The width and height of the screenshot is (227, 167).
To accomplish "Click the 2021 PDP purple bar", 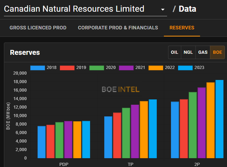I will pos(68,139).
